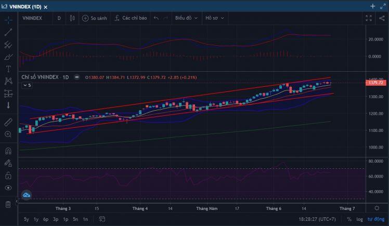Select the down arrow marker tool
The image size is (389, 226).
click(x=8, y=105)
